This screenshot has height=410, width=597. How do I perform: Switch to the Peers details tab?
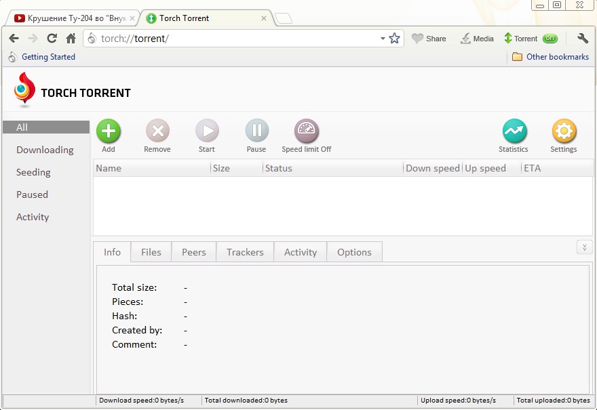coord(194,252)
